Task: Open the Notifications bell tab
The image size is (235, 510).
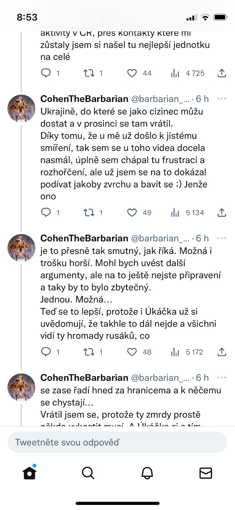Action: pos(147,473)
